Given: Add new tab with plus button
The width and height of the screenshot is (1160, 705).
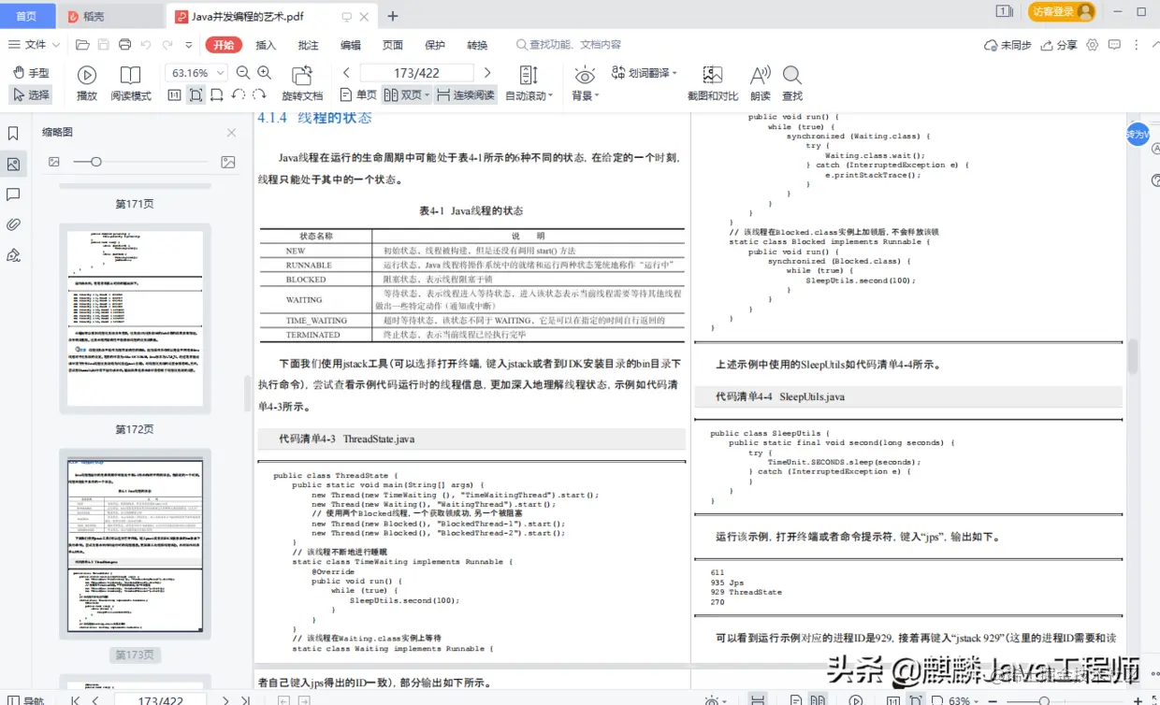Looking at the screenshot, I should pyautogui.click(x=393, y=16).
